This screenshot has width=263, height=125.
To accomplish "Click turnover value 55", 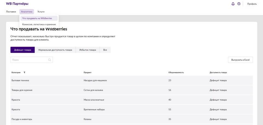I will 170,110.
